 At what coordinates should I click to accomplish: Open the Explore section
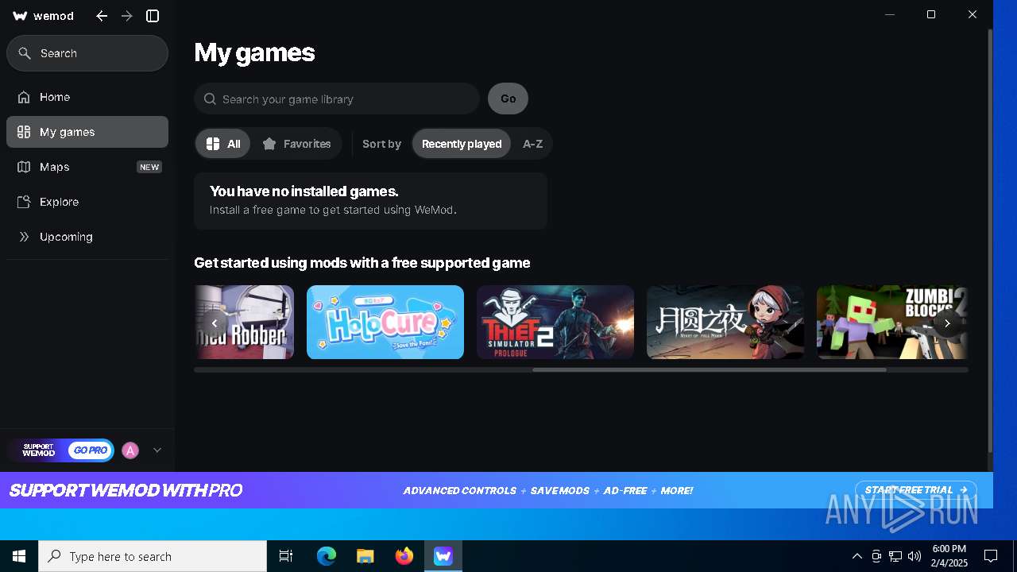pos(87,202)
